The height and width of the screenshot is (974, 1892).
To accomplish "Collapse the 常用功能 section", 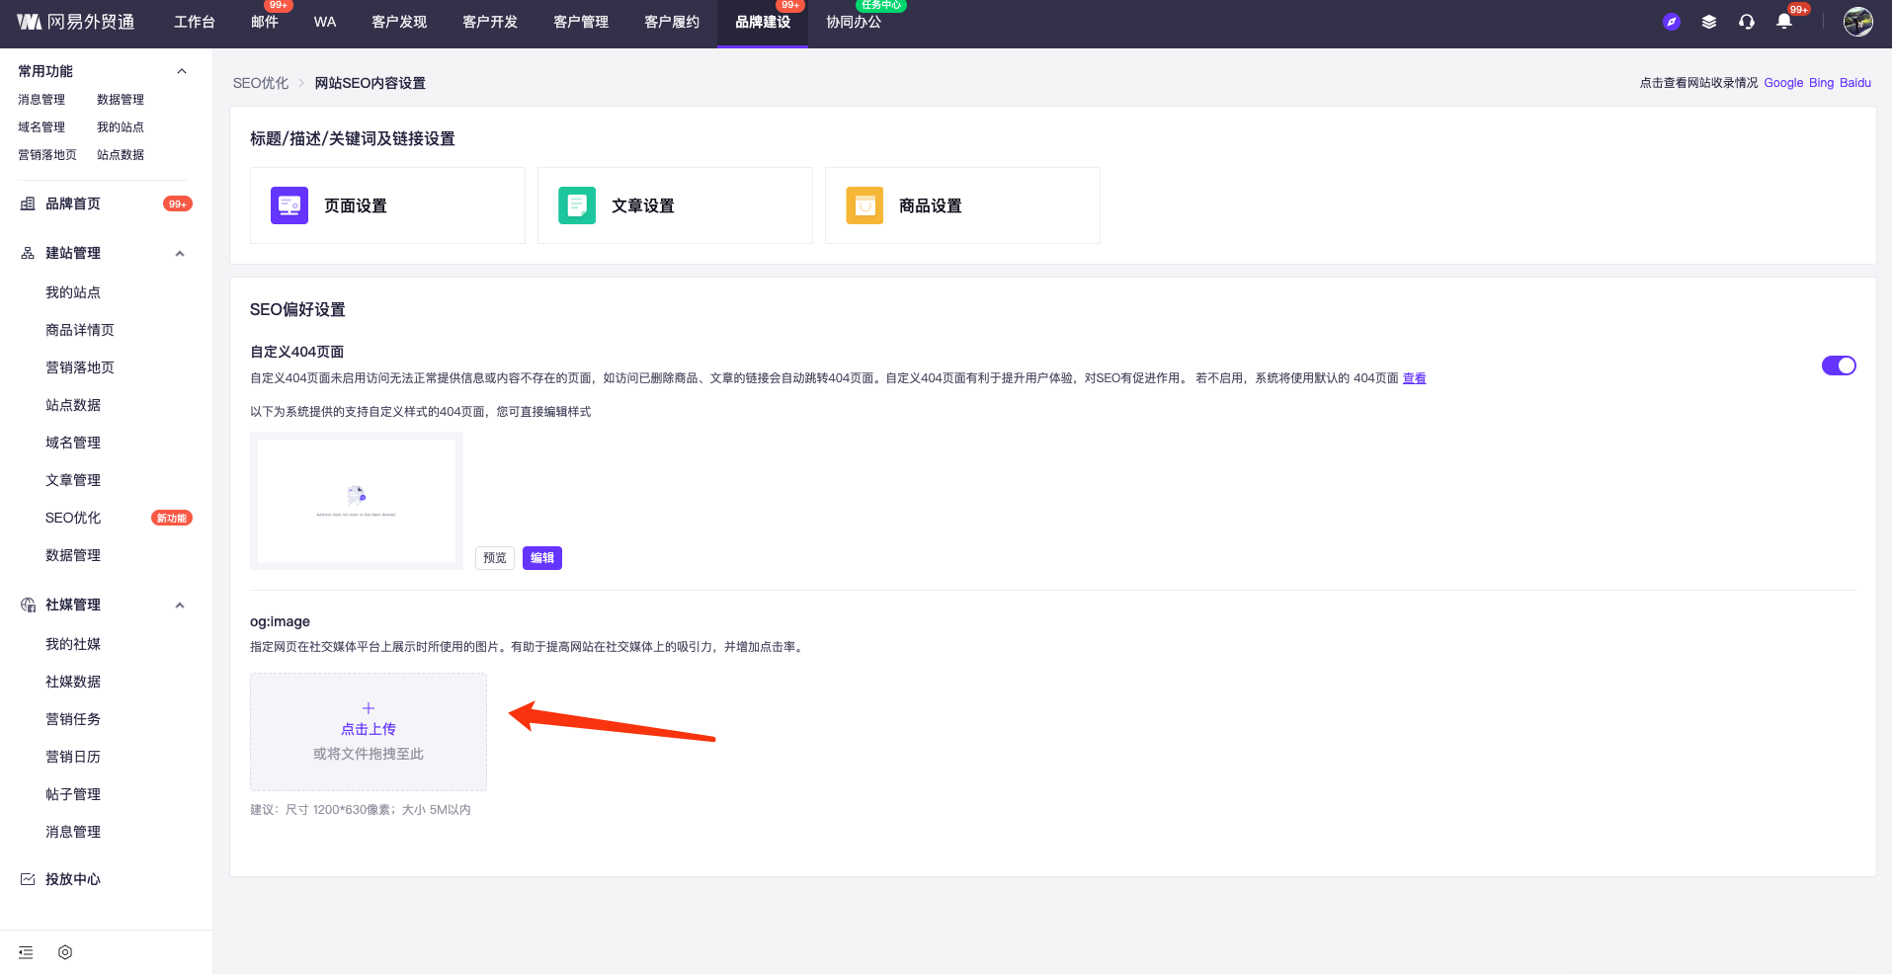I will pyautogui.click(x=181, y=71).
